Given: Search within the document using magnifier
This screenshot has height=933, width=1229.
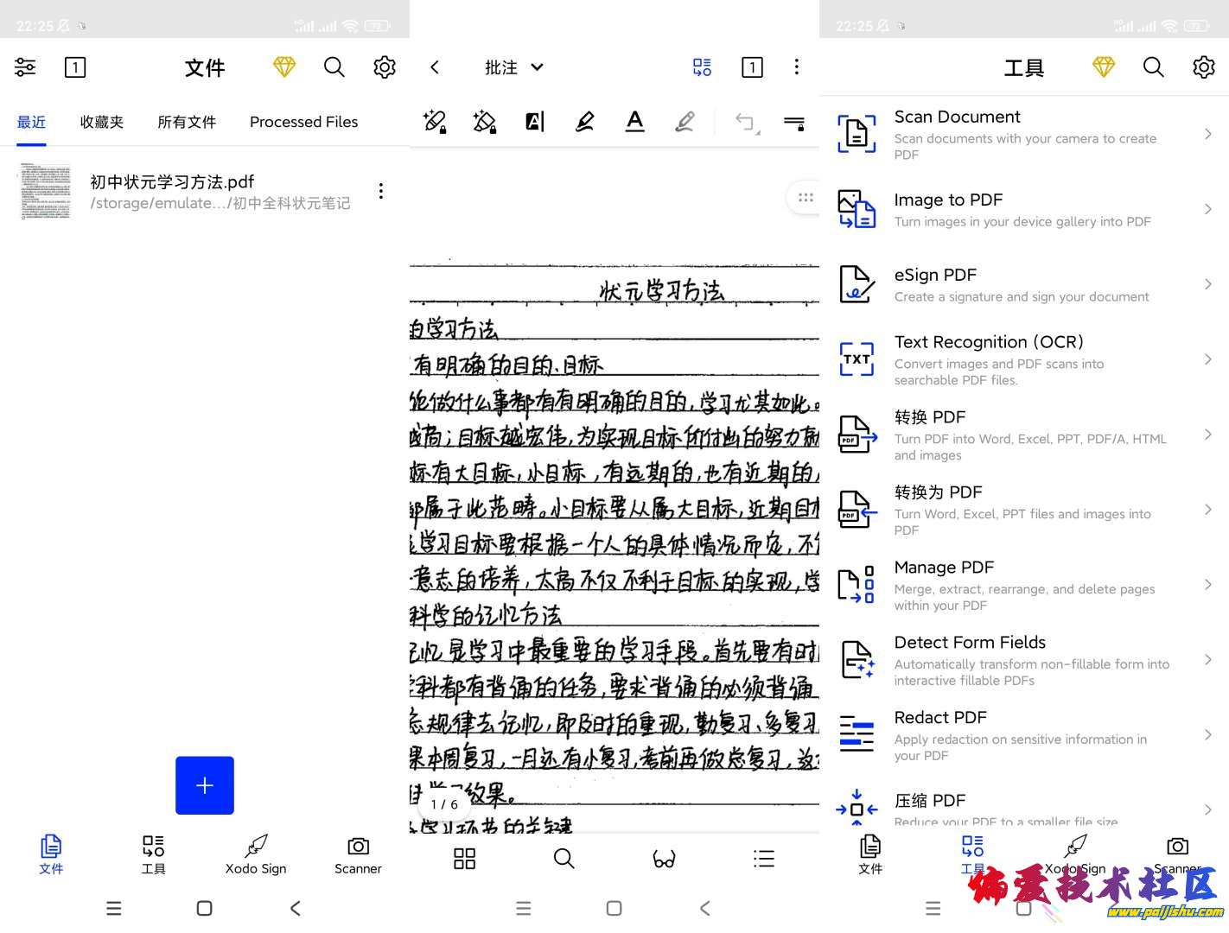Looking at the screenshot, I should (564, 859).
